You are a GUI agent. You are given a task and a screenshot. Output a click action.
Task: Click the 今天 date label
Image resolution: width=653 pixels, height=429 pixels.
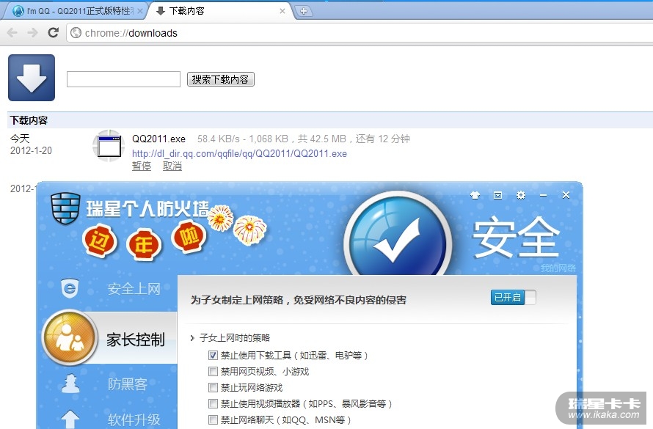point(20,139)
